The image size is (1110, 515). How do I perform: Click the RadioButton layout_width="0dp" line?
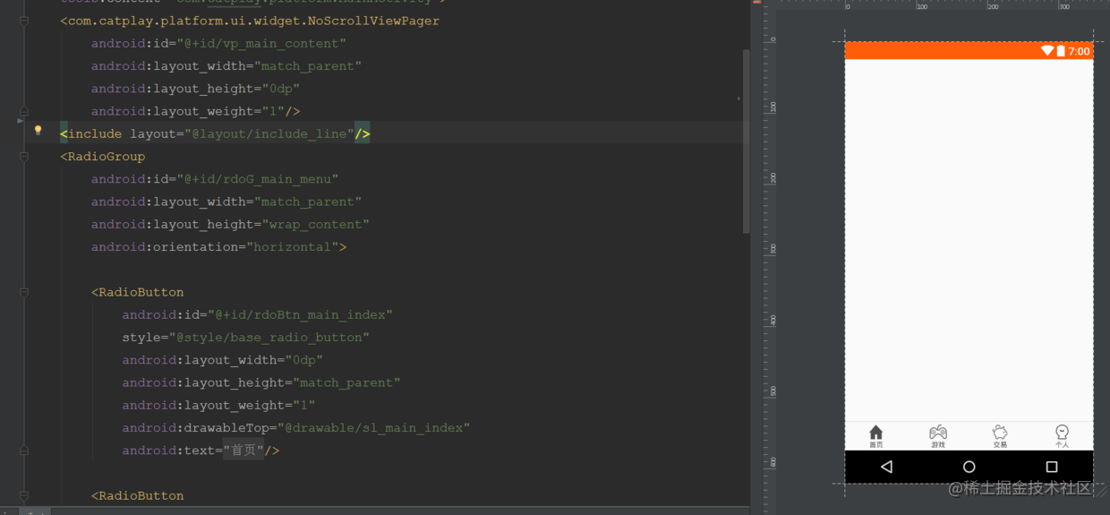coord(223,360)
